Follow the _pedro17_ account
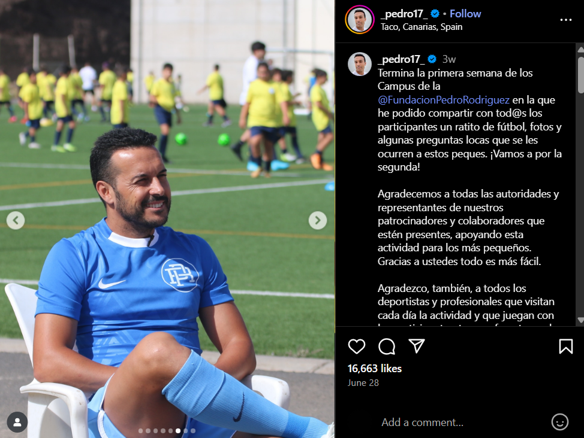 465,14
